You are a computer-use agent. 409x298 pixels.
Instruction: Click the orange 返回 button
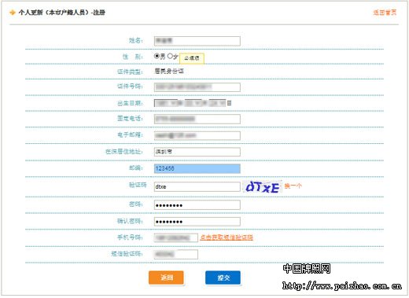(x=166, y=278)
